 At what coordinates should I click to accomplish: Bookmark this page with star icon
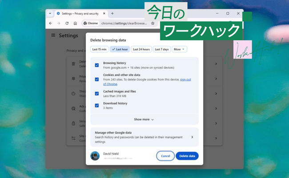(153, 23)
